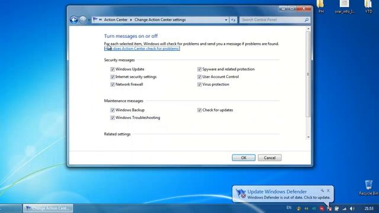Click the first yellow tray icon after EN
This screenshot has height=213, width=379.
(298, 208)
